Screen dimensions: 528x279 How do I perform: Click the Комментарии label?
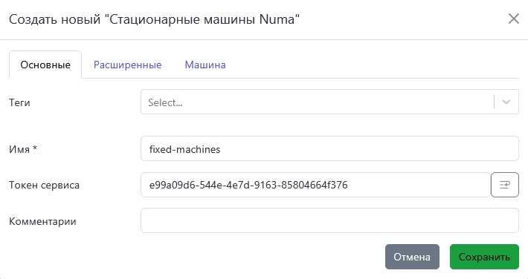click(x=42, y=221)
